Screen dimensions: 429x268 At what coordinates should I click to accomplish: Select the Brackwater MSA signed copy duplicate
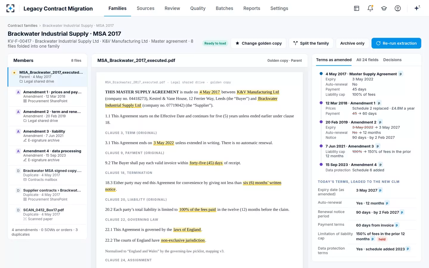[48, 175]
